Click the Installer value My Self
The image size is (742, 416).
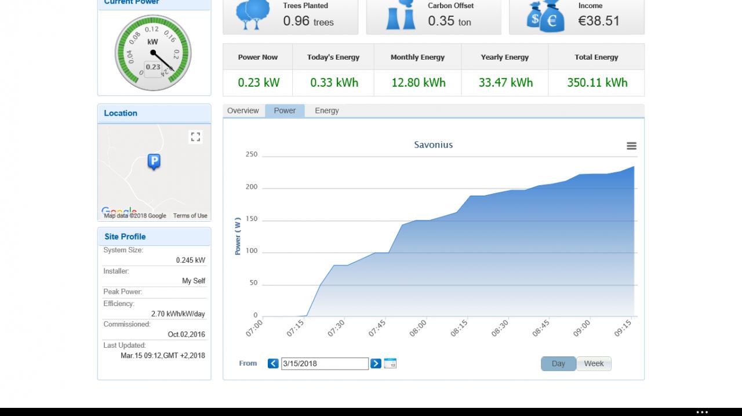(x=194, y=281)
